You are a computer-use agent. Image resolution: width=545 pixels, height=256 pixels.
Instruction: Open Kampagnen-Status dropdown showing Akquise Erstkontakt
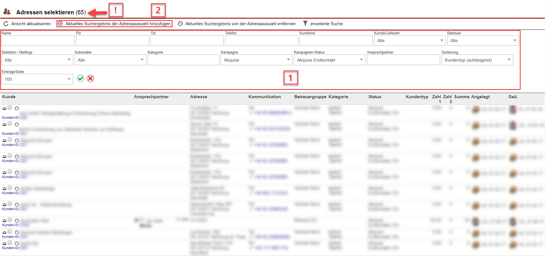[x=330, y=60]
